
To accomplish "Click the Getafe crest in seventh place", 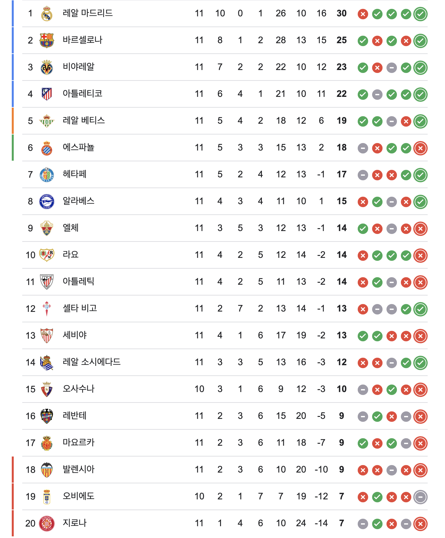I will coord(47,175).
